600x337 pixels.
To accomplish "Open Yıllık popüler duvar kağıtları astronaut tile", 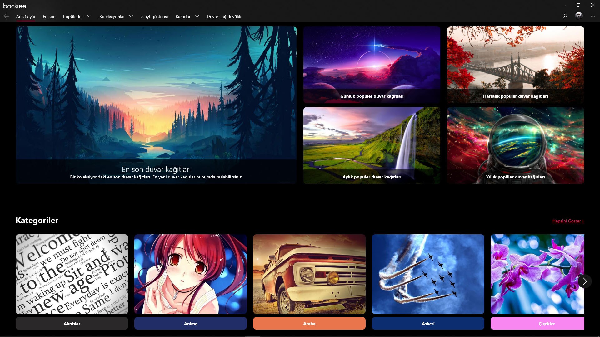I will point(515,145).
